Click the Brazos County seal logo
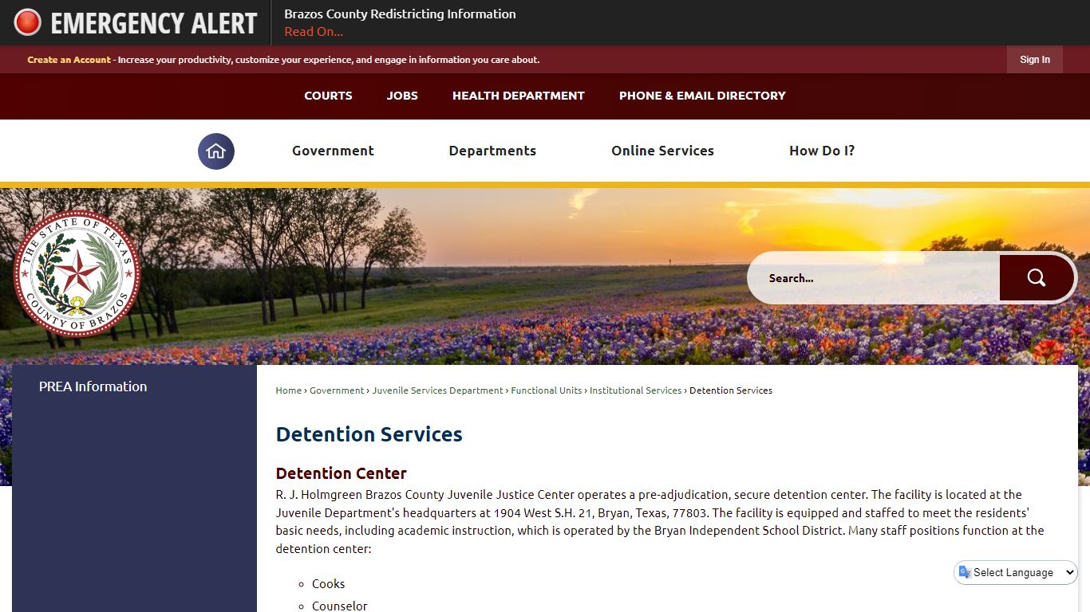 tap(77, 273)
